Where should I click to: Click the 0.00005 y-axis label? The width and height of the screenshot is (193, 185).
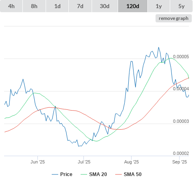point(181,57)
